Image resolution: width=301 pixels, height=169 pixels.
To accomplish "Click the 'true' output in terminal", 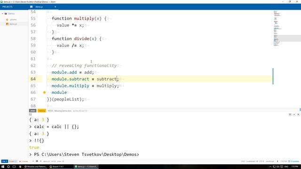I will [34, 147].
